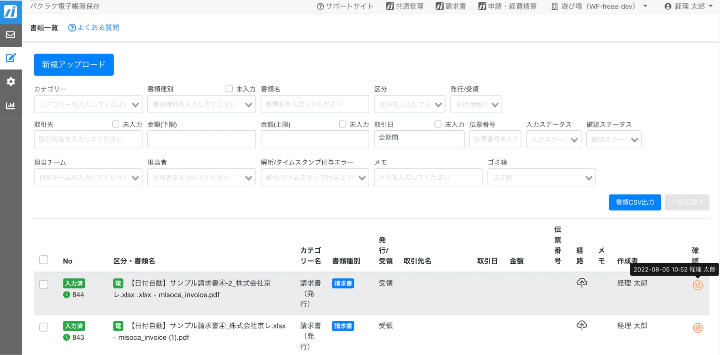
Task: Click the 一括処理 button
Action: click(687, 202)
